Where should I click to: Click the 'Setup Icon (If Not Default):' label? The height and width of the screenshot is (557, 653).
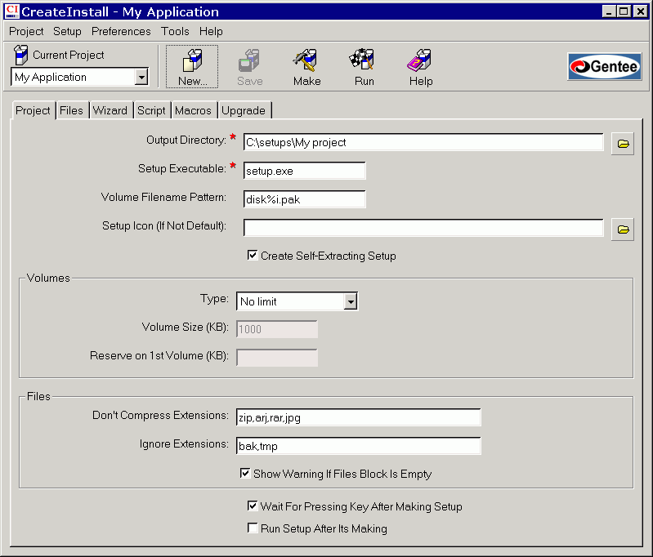164,225
